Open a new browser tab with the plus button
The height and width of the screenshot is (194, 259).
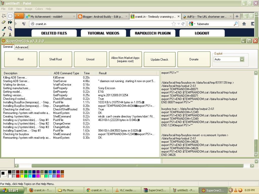(237, 16)
